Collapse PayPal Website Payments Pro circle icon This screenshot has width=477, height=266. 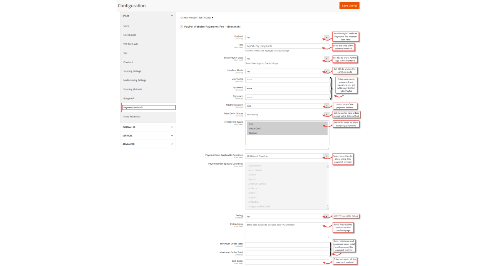(181, 27)
